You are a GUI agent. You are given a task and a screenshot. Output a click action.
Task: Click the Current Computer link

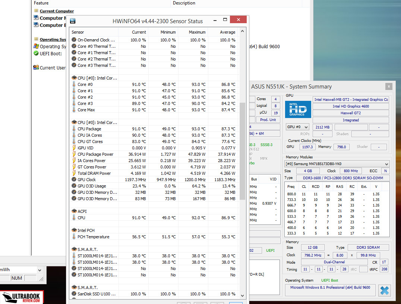pyautogui.click(x=57, y=11)
